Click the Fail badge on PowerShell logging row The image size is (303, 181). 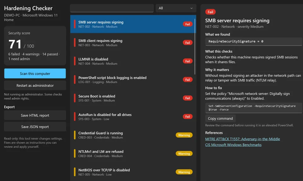click(x=187, y=80)
